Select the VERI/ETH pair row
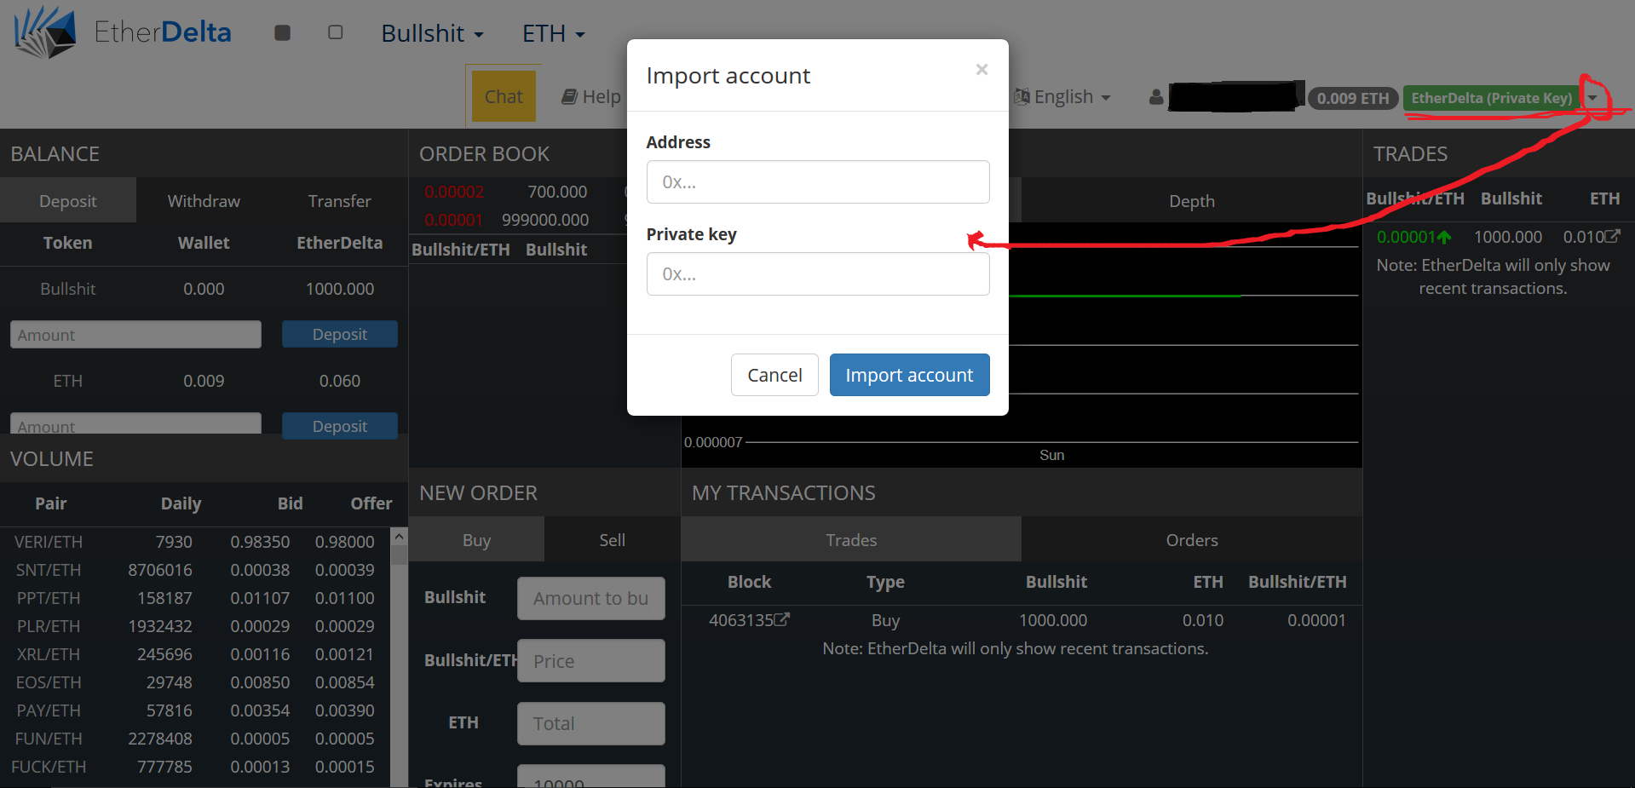Screen dimensions: 1635x788 [195, 542]
